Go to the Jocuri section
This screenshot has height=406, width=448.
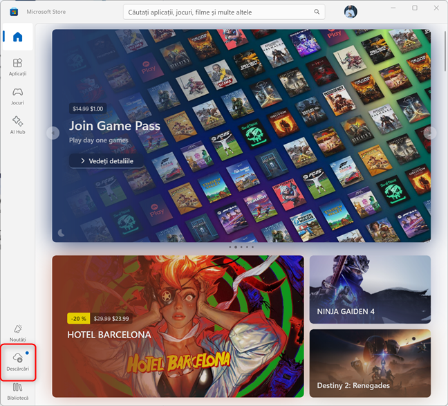pos(17,96)
